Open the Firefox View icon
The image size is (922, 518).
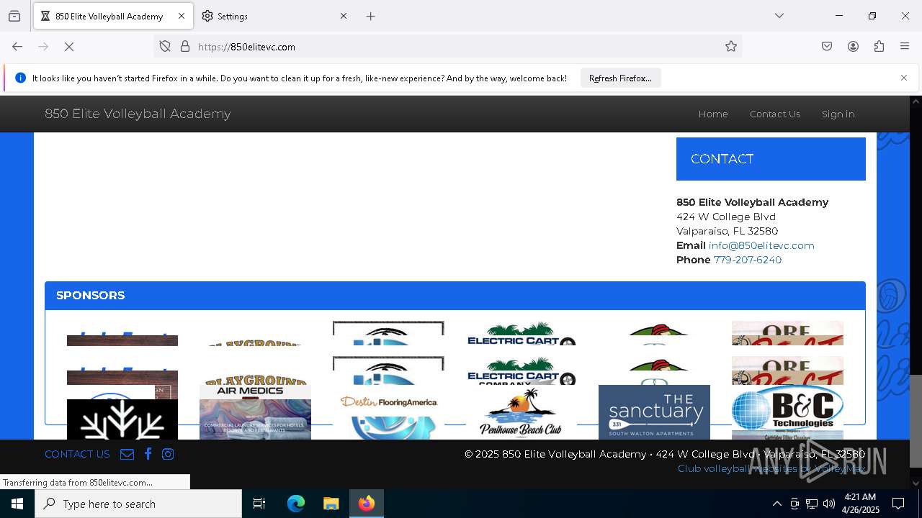click(14, 16)
